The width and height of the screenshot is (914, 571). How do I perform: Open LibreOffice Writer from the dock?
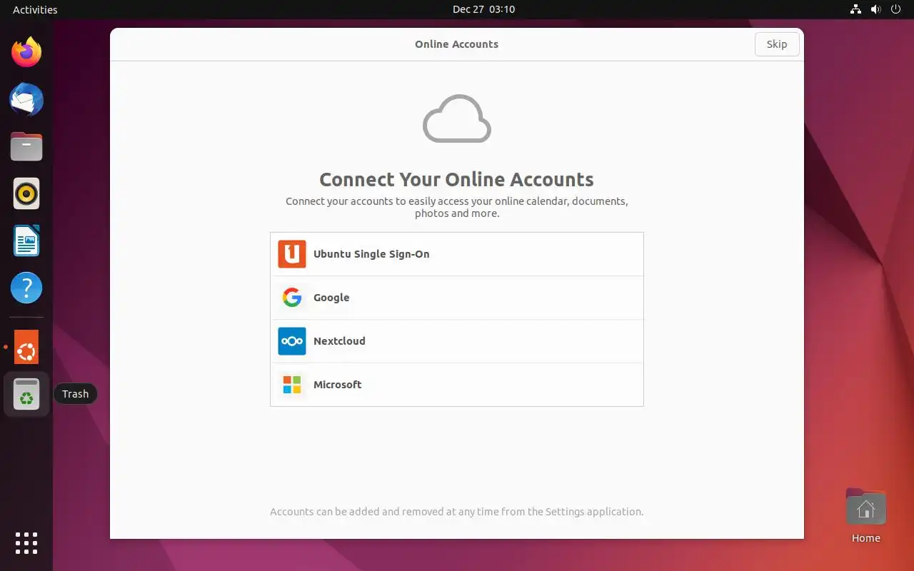click(26, 241)
